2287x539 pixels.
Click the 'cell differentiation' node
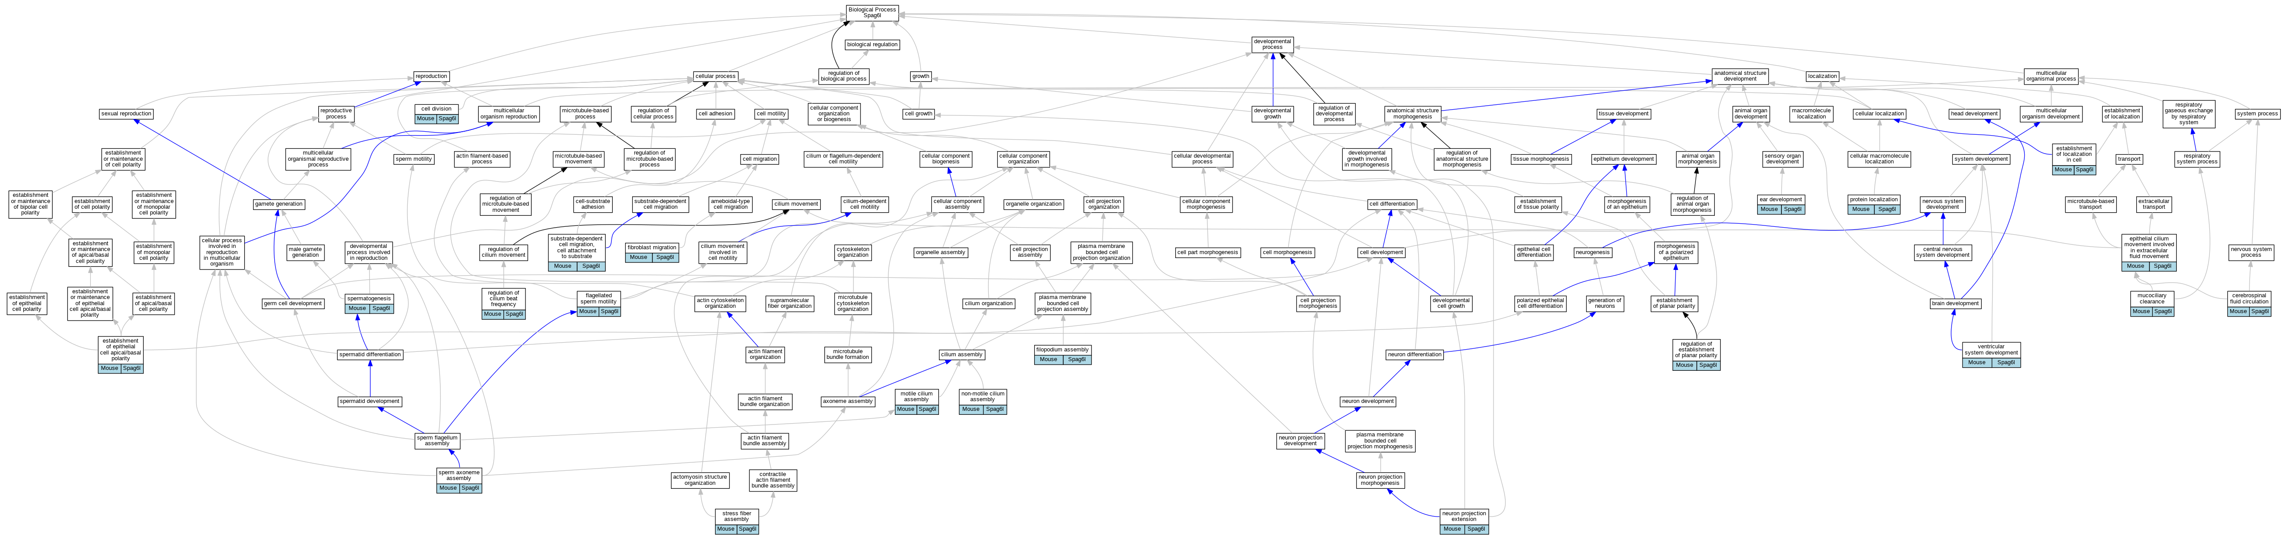tap(1392, 204)
